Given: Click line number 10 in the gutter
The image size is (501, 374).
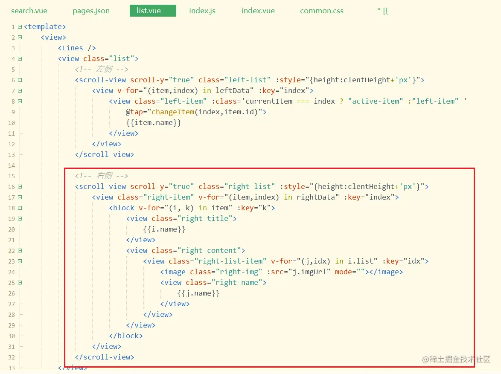Looking at the screenshot, I should 12,123.
